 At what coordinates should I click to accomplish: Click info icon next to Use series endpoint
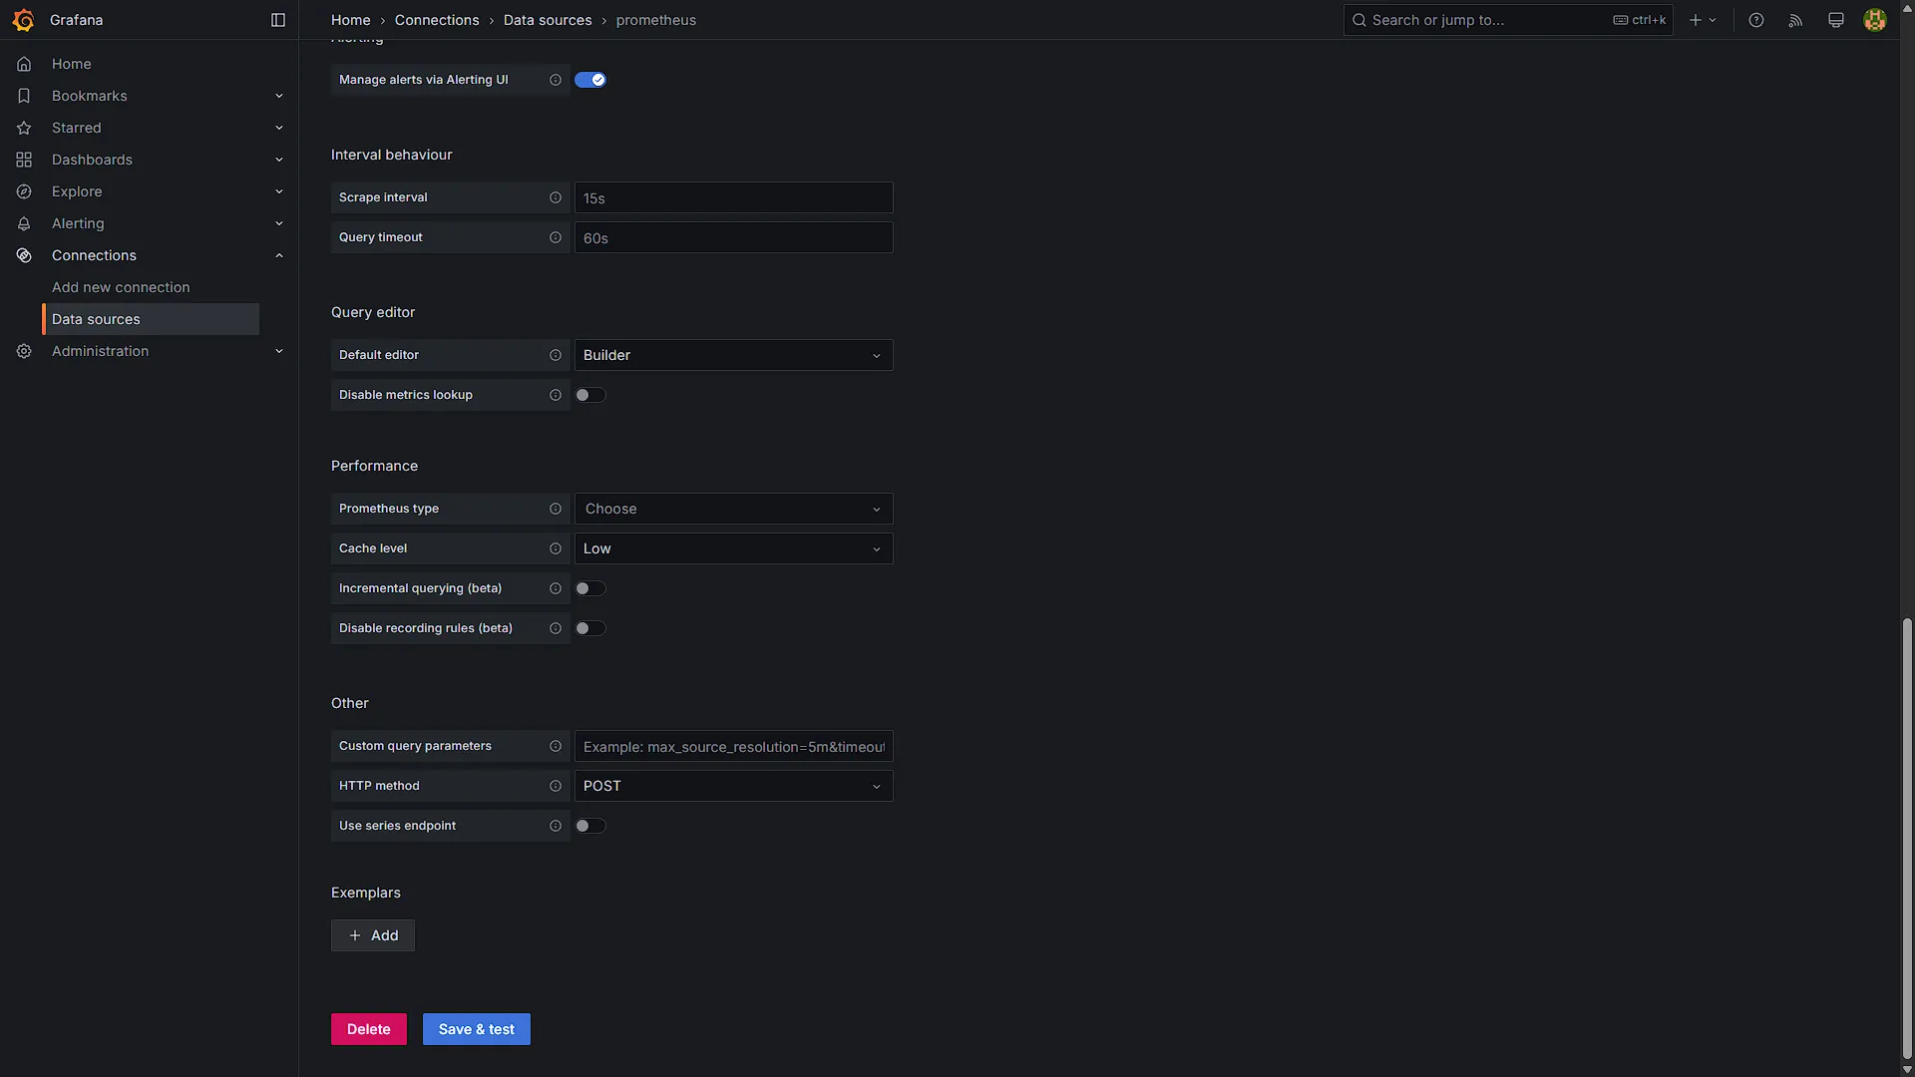[556, 826]
